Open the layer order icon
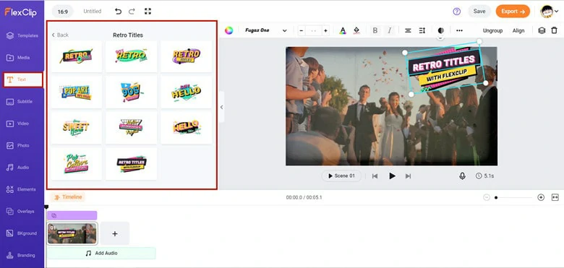The image size is (564, 268). [x=542, y=30]
